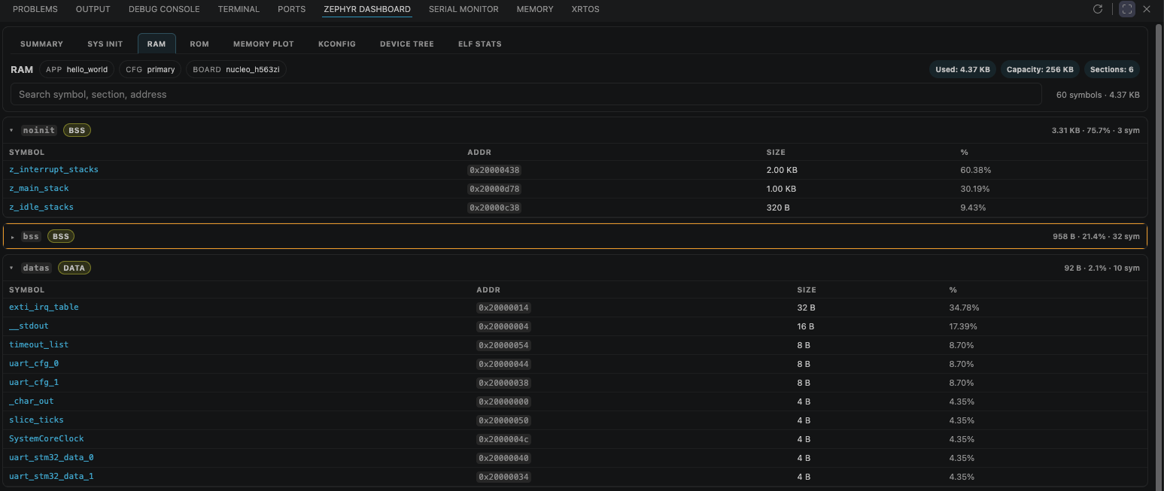The height and width of the screenshot is (491, 1164).
Task: Open the Ports tab
Action: pos(291,9)
